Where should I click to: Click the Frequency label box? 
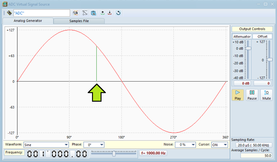[x=14, y=153]
